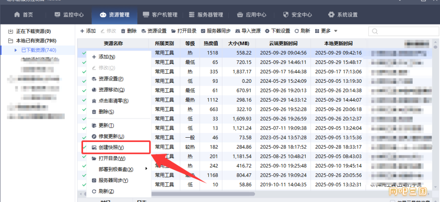Screen dimensions: 440x202
Task: Toggle green check of row with 热度值 1518
Action: pos(84,53)
